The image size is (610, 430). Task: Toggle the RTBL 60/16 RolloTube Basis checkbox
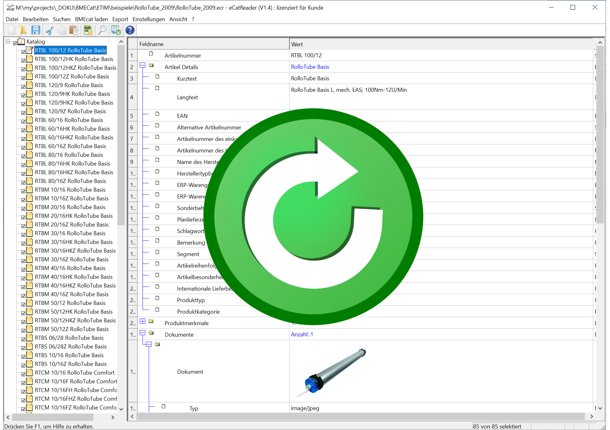pos(23,121)
